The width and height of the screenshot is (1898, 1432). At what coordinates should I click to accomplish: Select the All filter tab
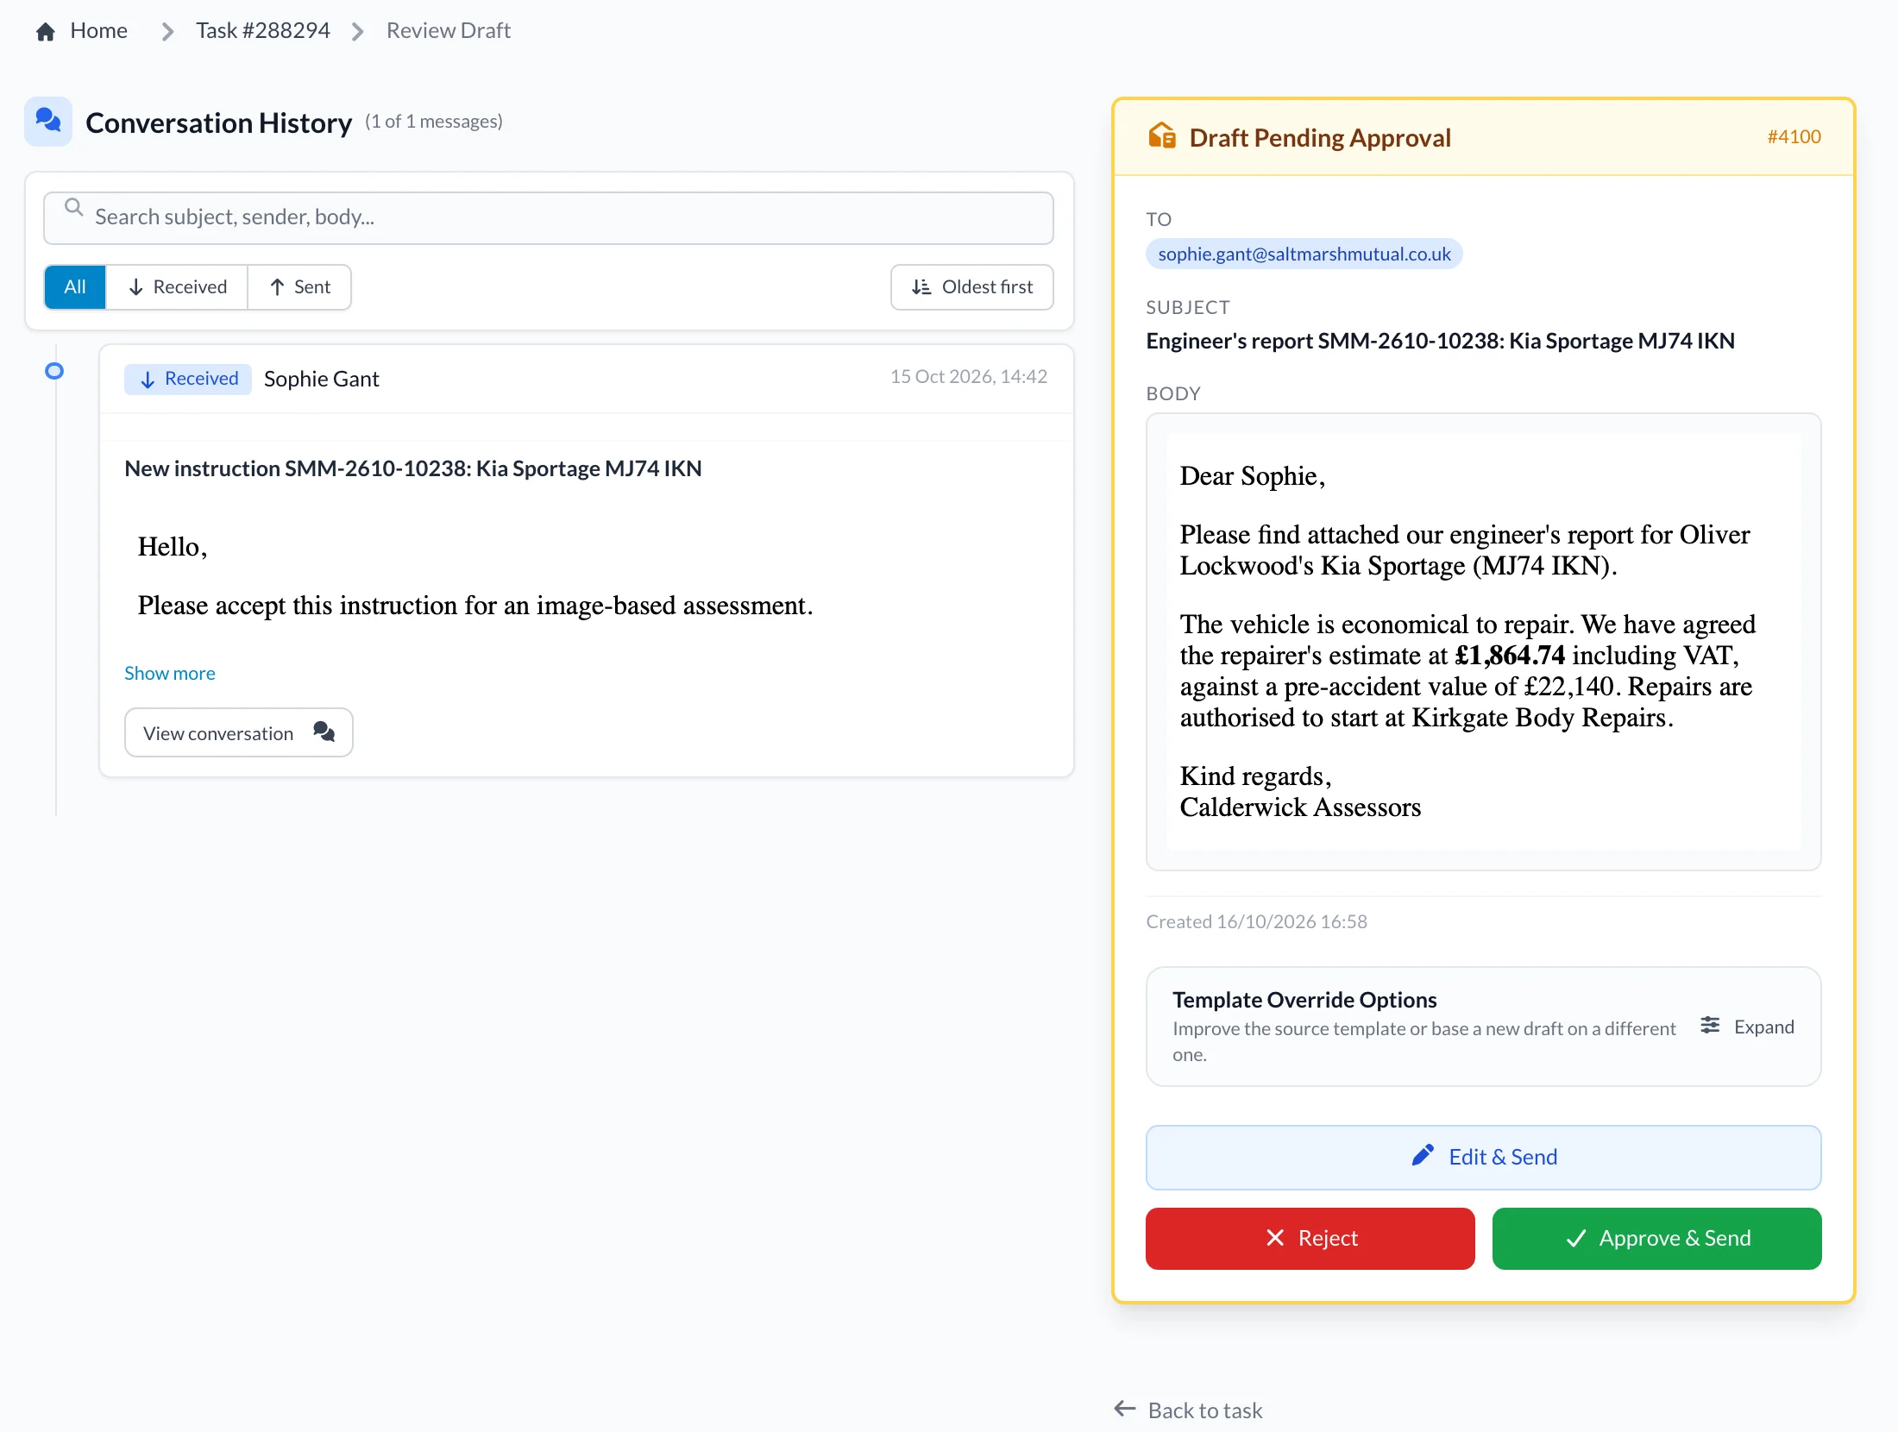pos(75,287)
